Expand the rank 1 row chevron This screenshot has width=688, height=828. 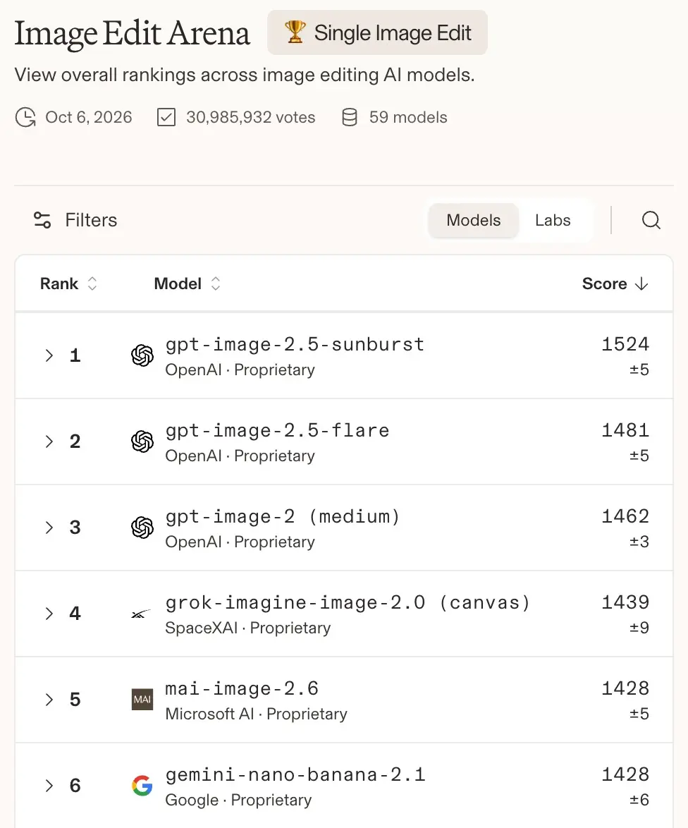[x=49, y=355]
